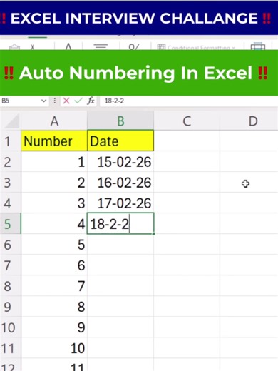
Task: Select row 4 header
Action: point(11,203)
